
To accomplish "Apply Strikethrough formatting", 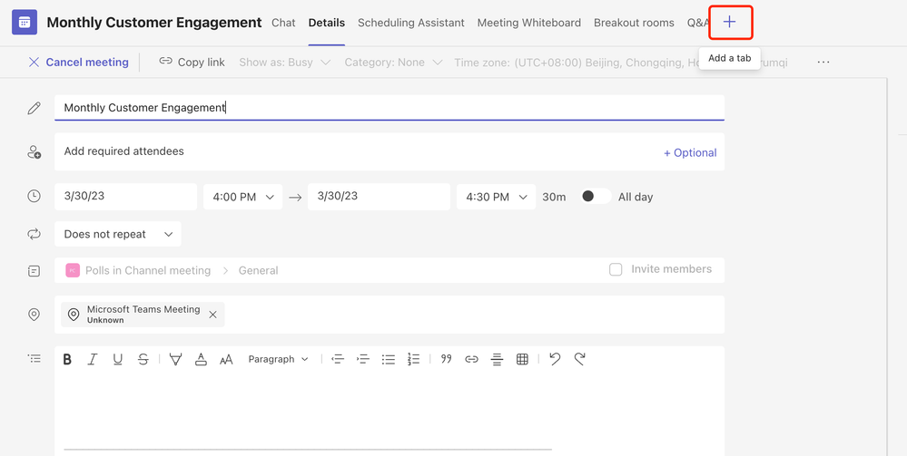I will tap(143, 360).
